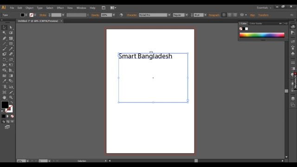
Task: Select the Line Segment tool
Action: (x=4, y=44)
